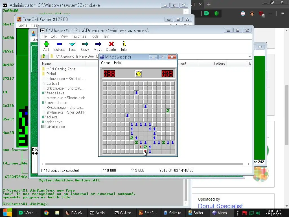Viewport: 289px width, 217px height.
Task: Select hrtzzm.exe shortcut file
Action: [x=65, y=98]
